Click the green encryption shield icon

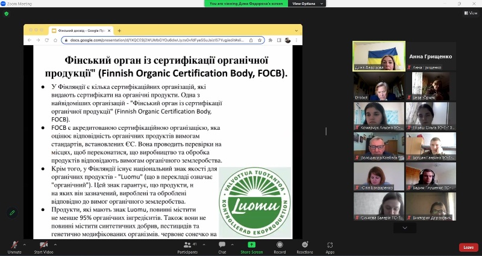point(7,13)
